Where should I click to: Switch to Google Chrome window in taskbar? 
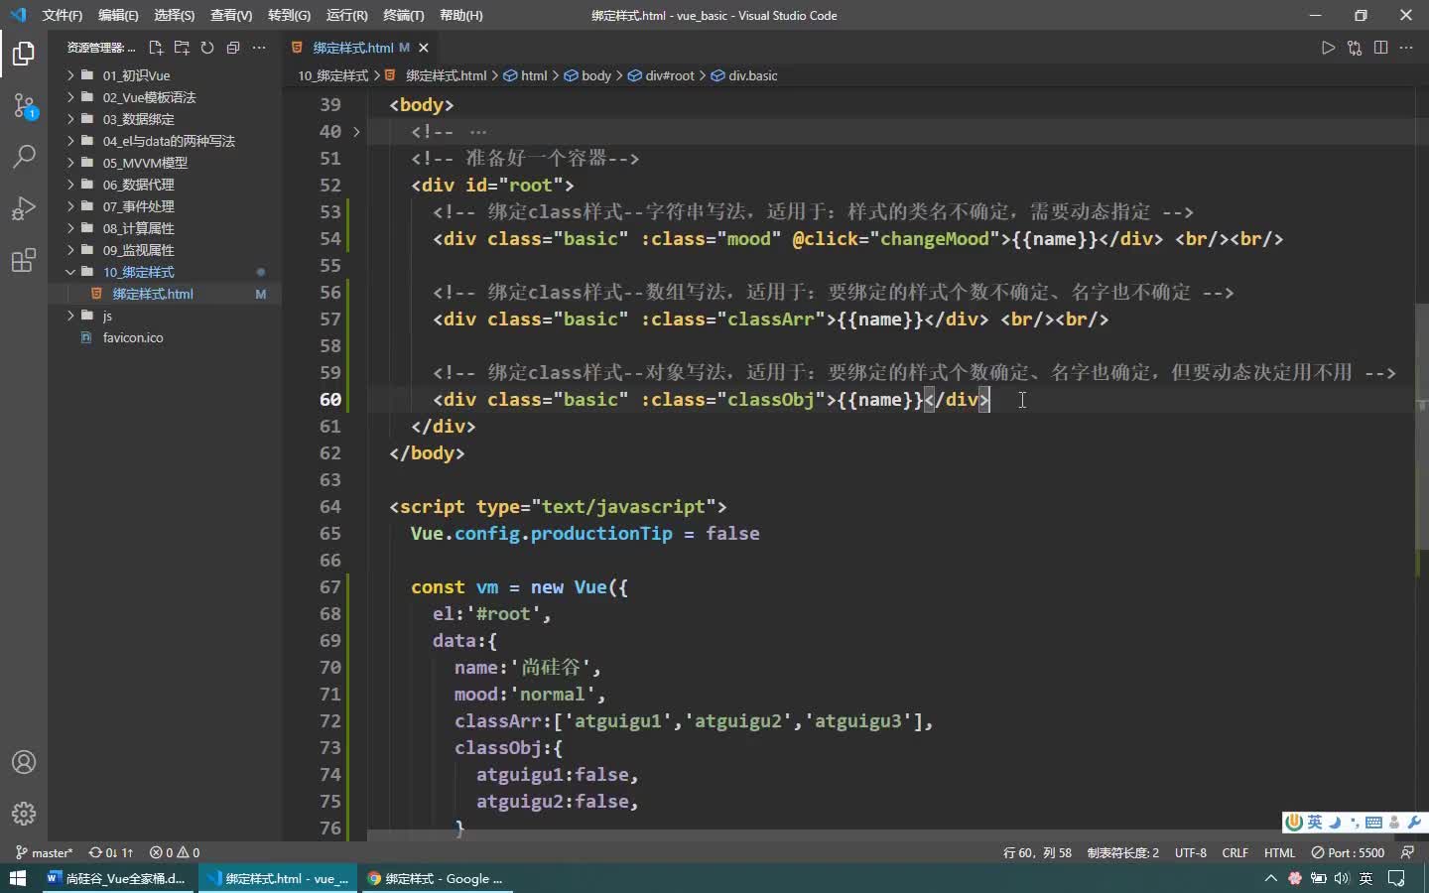[436, 878]
